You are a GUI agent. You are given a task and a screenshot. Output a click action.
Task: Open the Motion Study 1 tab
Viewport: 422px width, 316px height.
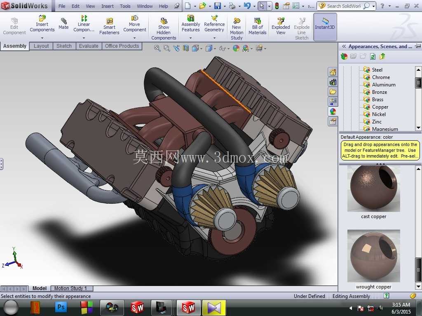(70, 288)
